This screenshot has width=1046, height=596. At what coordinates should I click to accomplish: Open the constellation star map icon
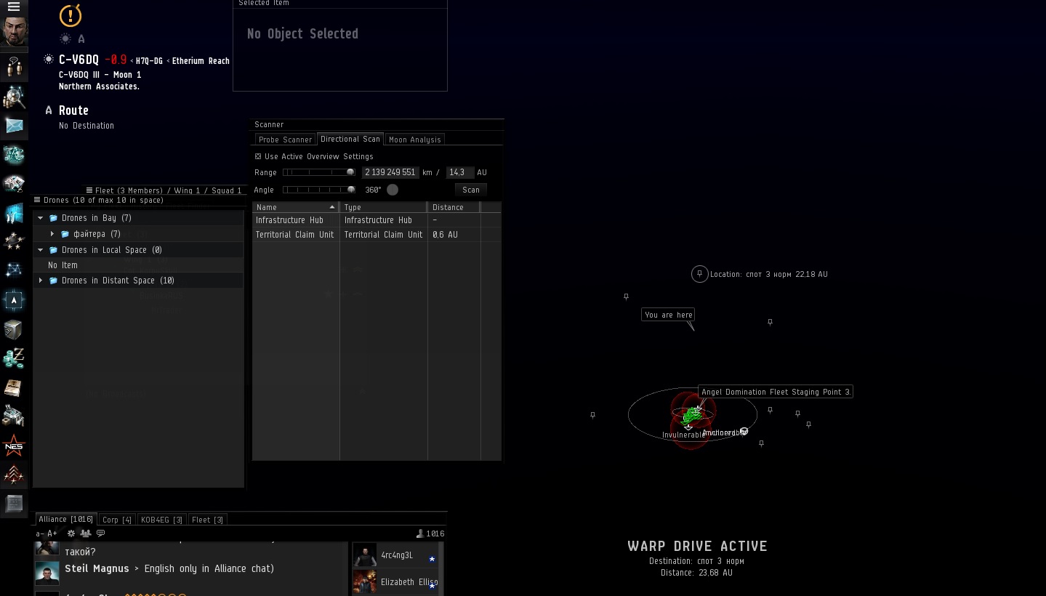[14, 271]
